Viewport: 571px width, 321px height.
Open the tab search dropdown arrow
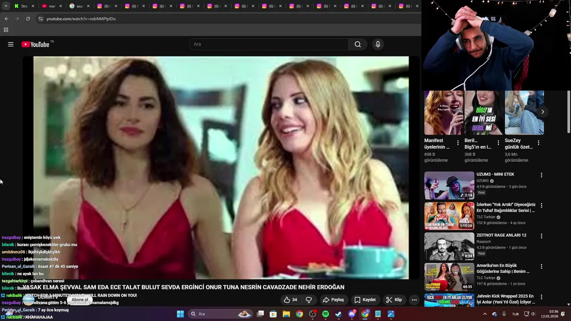5,6
